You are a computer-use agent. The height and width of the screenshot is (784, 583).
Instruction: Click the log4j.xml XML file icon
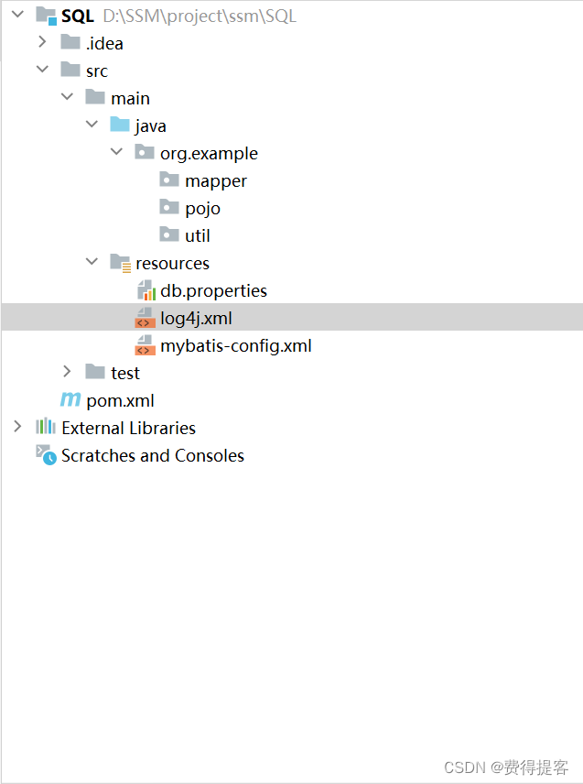pos(145,318)
